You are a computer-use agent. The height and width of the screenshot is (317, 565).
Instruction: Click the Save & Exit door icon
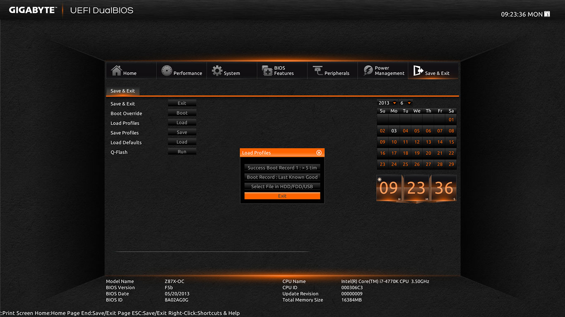click(x=418, y=71)
